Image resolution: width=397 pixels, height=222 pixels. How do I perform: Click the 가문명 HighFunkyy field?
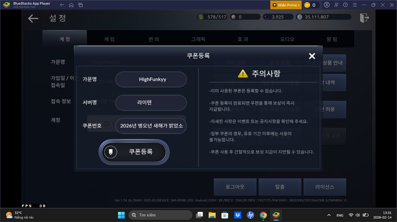click(151, 79)
